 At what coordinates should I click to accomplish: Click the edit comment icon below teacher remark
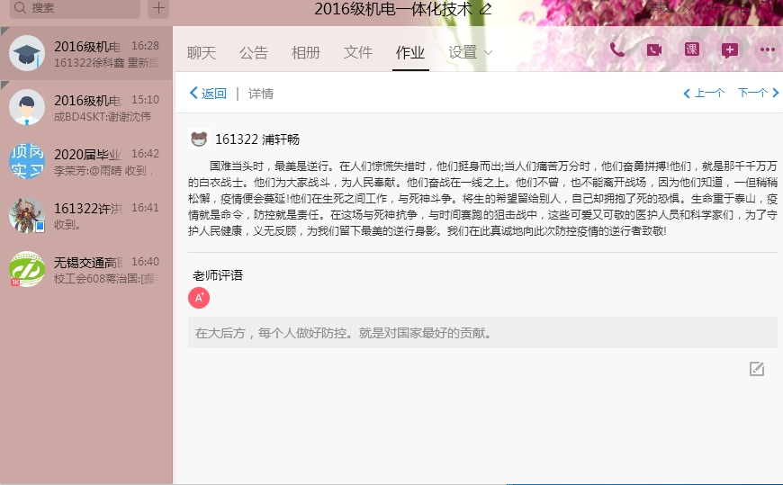(x=757, y=369)
